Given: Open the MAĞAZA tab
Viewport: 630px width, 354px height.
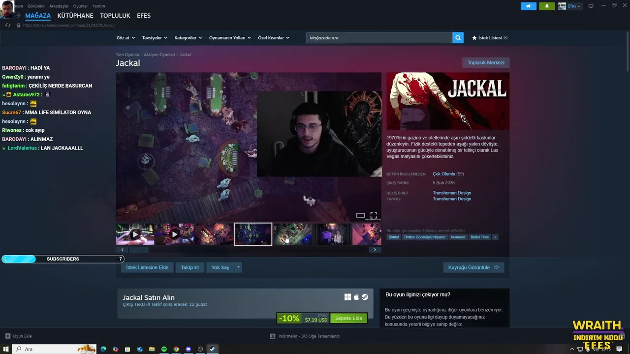Looking at the screenshot, I should click(38, 16).
